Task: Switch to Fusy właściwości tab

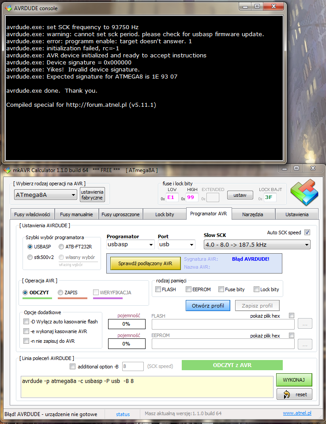Action: [x=32, y=214]
